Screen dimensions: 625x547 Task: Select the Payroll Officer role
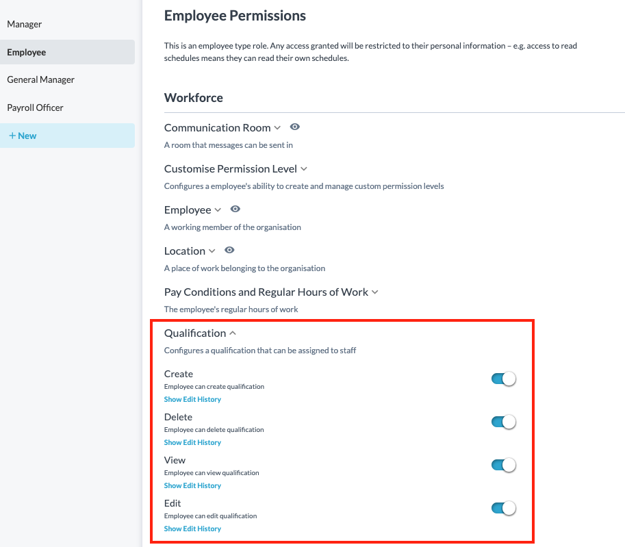point(36,108)
